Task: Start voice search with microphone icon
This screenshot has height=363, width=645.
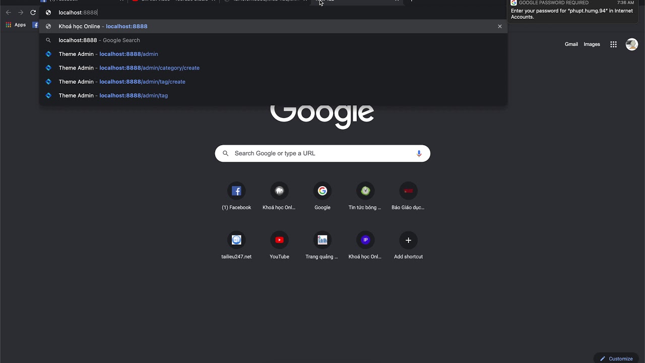Action: 419,153
